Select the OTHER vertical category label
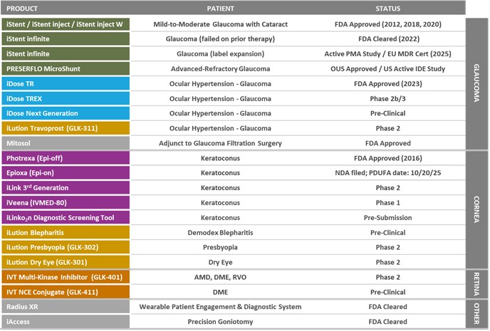 coord(476,314)
